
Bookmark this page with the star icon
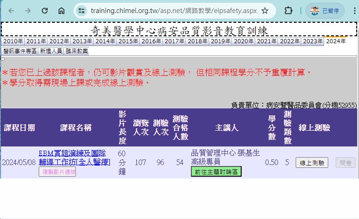click(x=265, y=11)
